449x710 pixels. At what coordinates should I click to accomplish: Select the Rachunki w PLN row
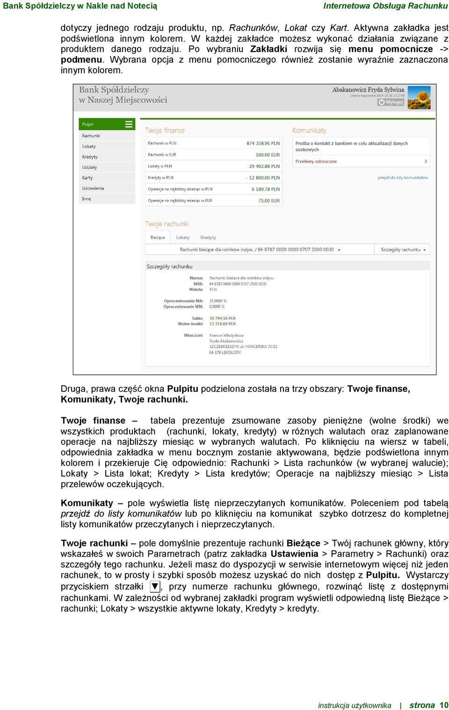point(214,143)
